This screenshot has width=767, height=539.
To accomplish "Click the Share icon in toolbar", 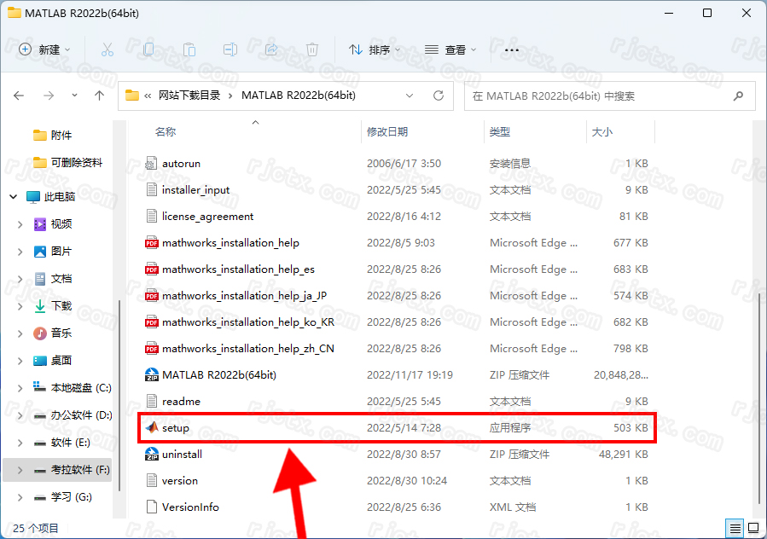I will (x=271, y=49).
